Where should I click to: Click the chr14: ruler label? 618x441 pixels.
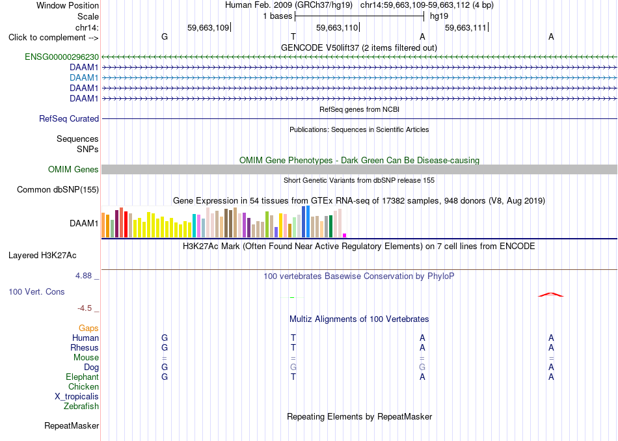87,27
